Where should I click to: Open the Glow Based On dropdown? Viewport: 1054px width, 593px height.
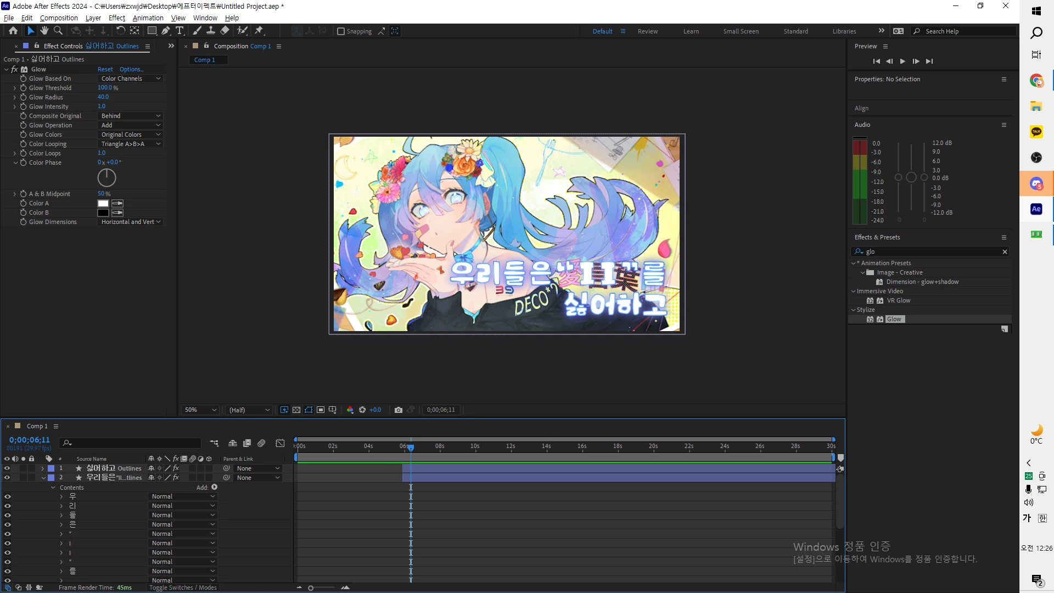tap(131, 79)
